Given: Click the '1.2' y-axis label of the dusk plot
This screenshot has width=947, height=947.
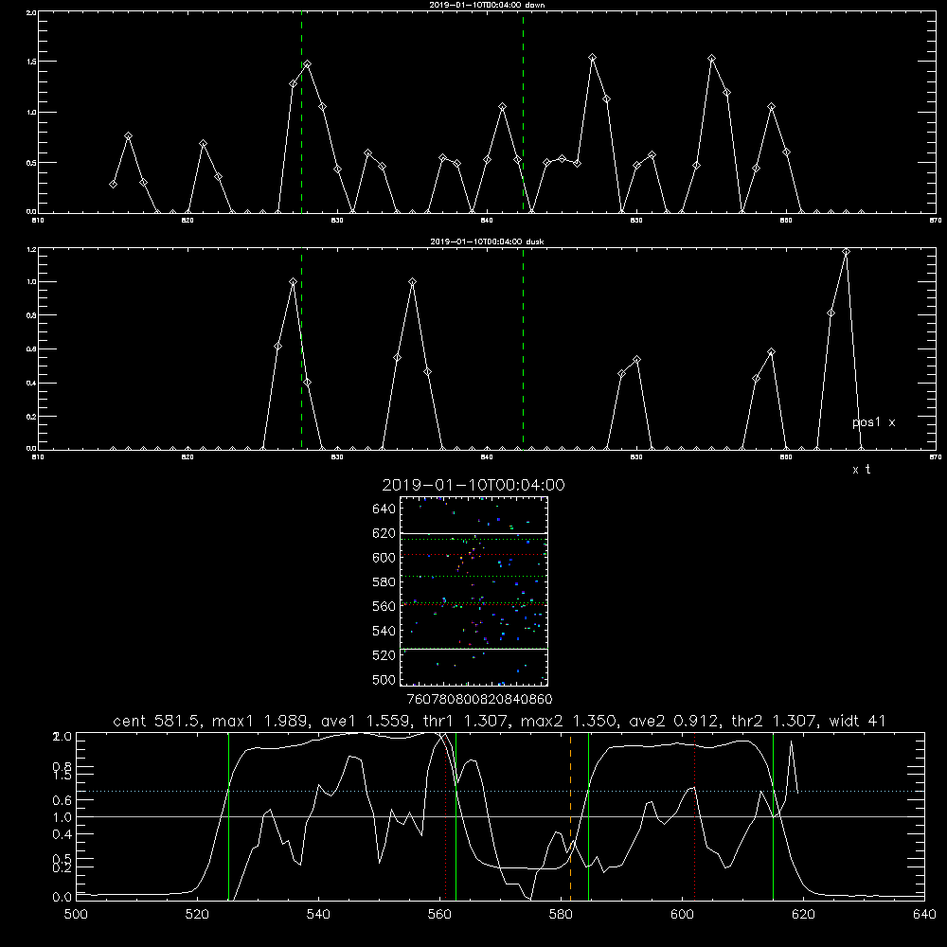Looking at the screenshot, I should tap(31, 249).
